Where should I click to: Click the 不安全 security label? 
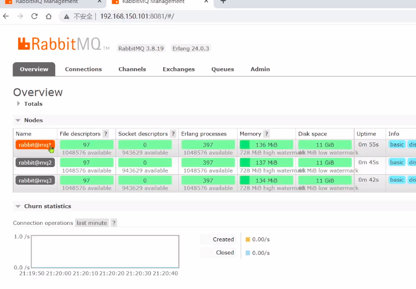pyautogui.click(x=83, y=17)
